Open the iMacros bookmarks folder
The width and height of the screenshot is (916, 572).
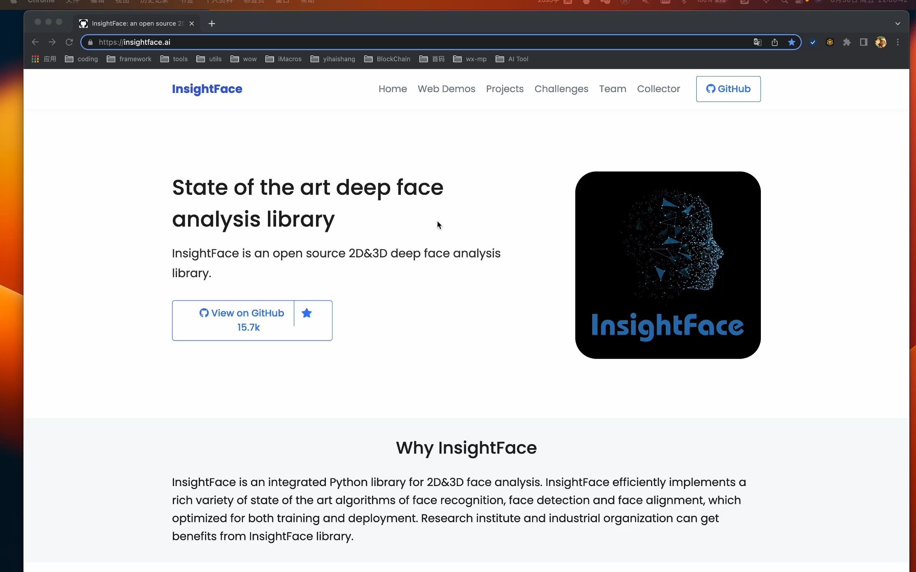click(284, 59)
